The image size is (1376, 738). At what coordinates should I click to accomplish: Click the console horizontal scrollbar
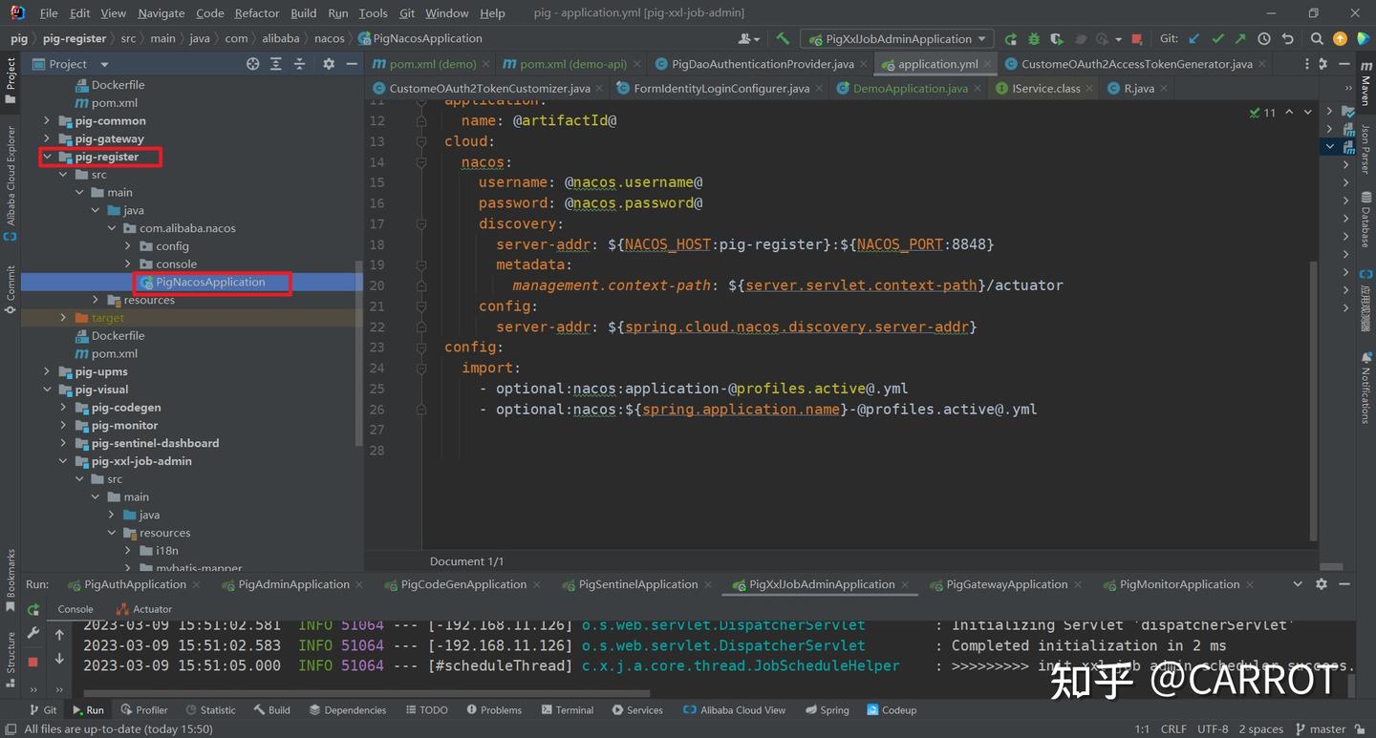coord(367,693)
